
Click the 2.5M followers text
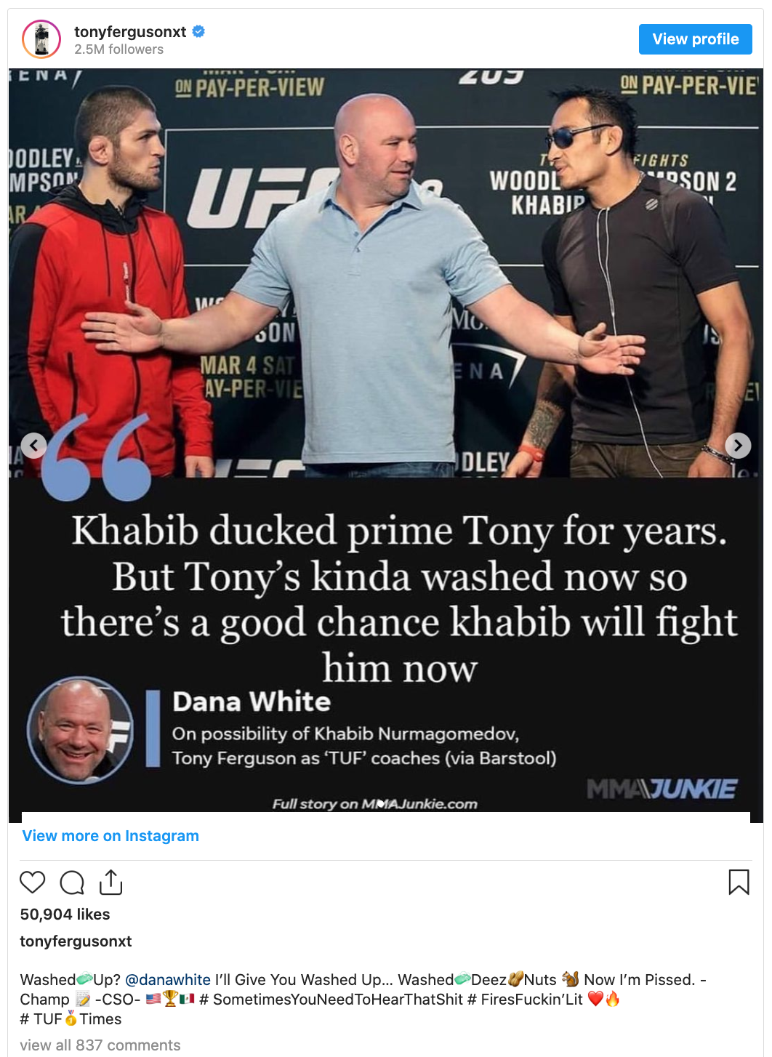(x=118, y=49)
